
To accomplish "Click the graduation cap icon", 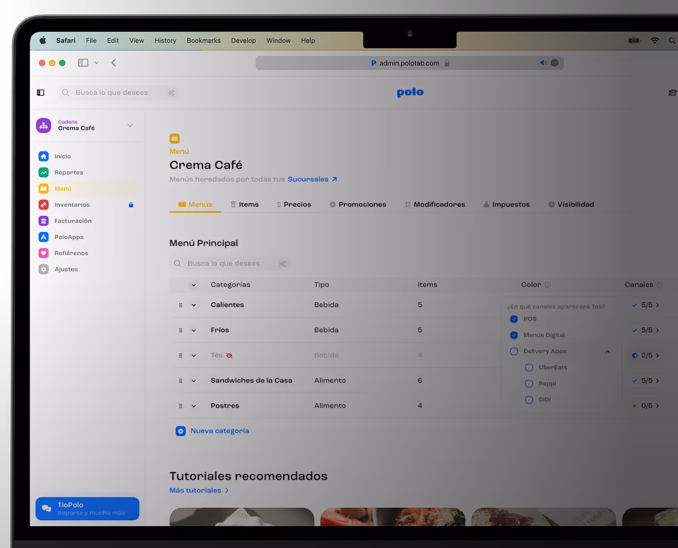I will [672, 93].
